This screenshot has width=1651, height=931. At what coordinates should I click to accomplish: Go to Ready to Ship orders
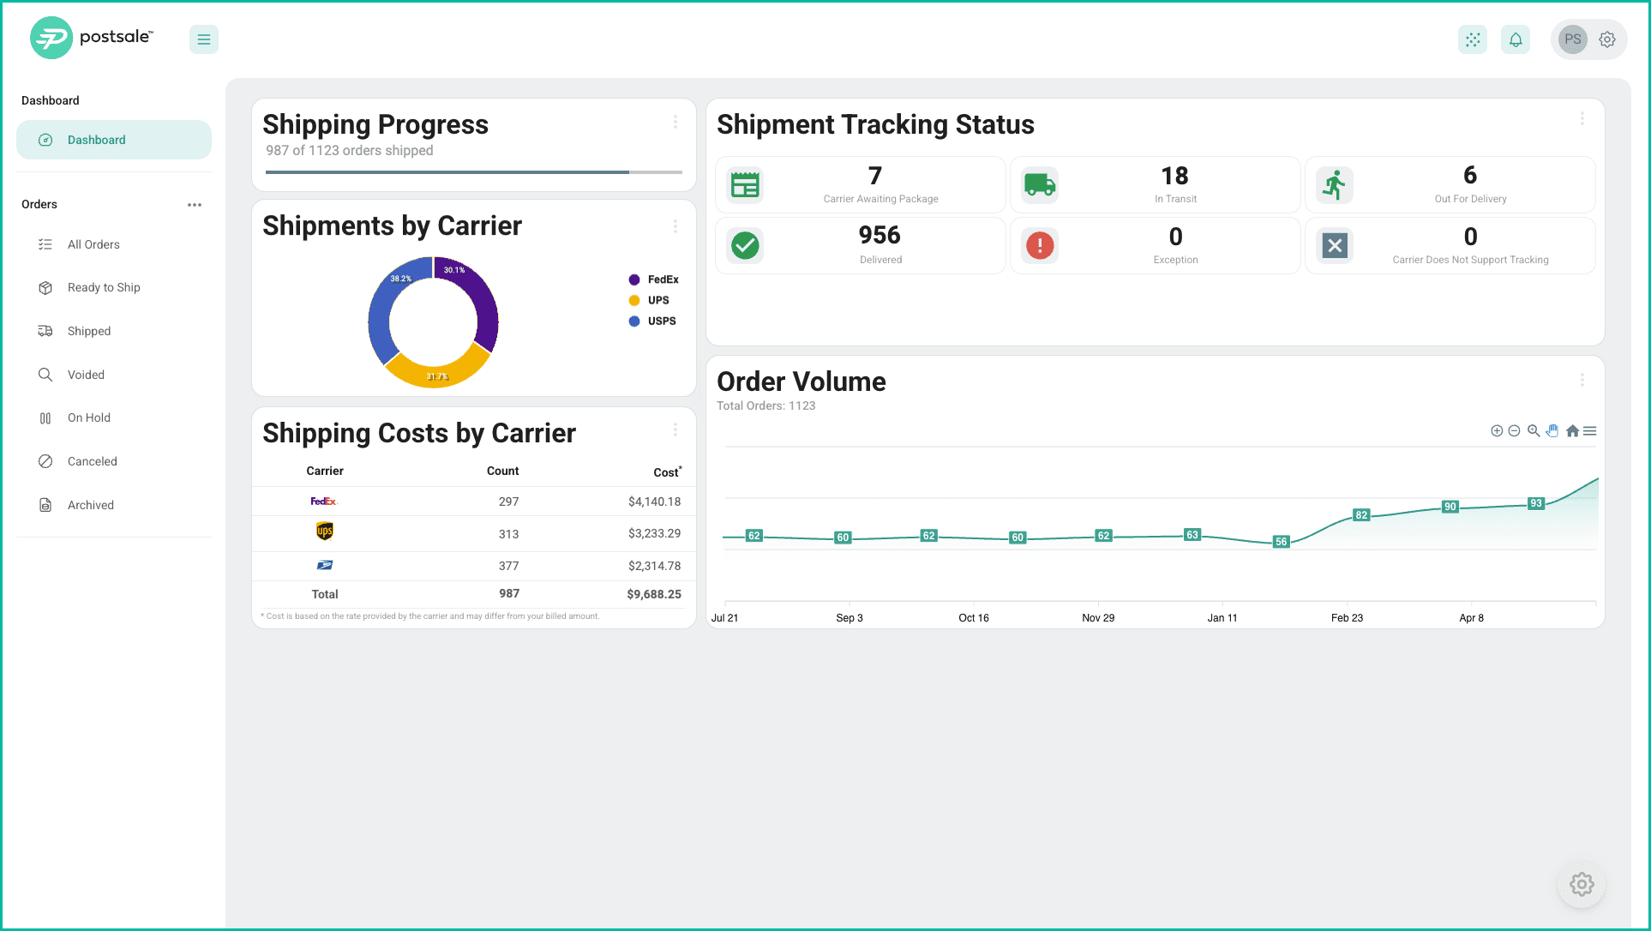click(104, 287)
